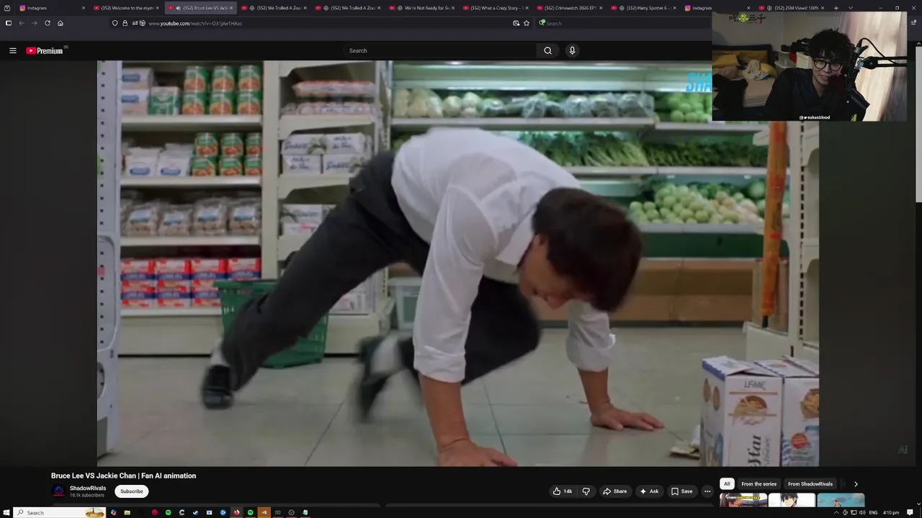This screenshot has width=922, height=518.
Task: Save the video to a playlist
Action: point(681,491)
